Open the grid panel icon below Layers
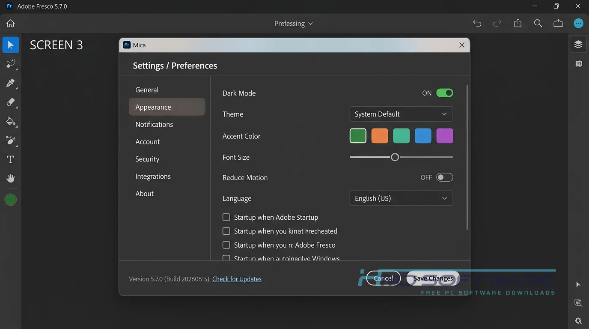Viewport: 589px width, 329px height. pos(578,64)
